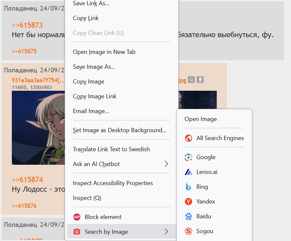Viewport: 291px width, 241px height.
Task: Select Set Image as Desktop Background…
Action: tap(122, 130)
